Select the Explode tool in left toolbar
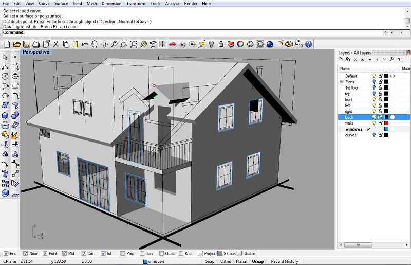Screen dimensions: 411x265 (x=15, y=135)
